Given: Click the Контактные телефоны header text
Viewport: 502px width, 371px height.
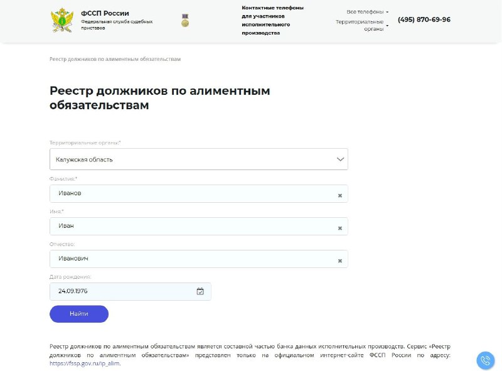Looking at the screenshot, I should pyautogui.click(x=272, y=20).
